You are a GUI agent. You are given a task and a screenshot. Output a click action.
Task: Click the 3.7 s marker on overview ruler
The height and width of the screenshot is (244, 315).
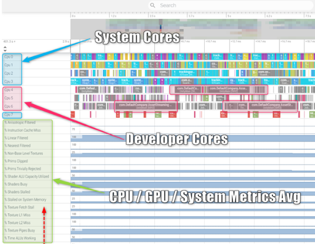point(192,16)
